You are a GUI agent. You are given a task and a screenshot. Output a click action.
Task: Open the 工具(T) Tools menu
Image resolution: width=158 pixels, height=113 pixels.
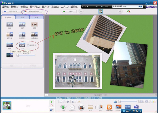pyautogui.click(x=65, y=7)
